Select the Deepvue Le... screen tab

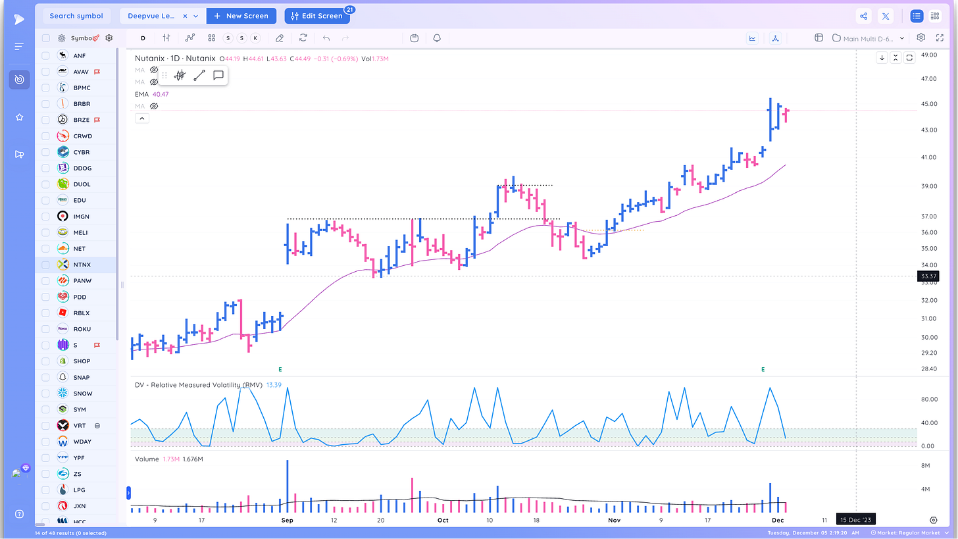coord(152,16)
